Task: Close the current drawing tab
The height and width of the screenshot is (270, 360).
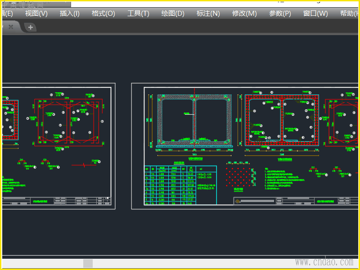Action: [x=11, y=27]
